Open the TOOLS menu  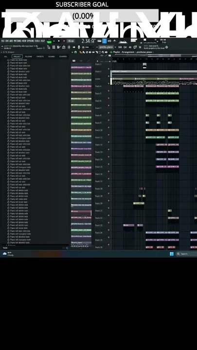37,41
